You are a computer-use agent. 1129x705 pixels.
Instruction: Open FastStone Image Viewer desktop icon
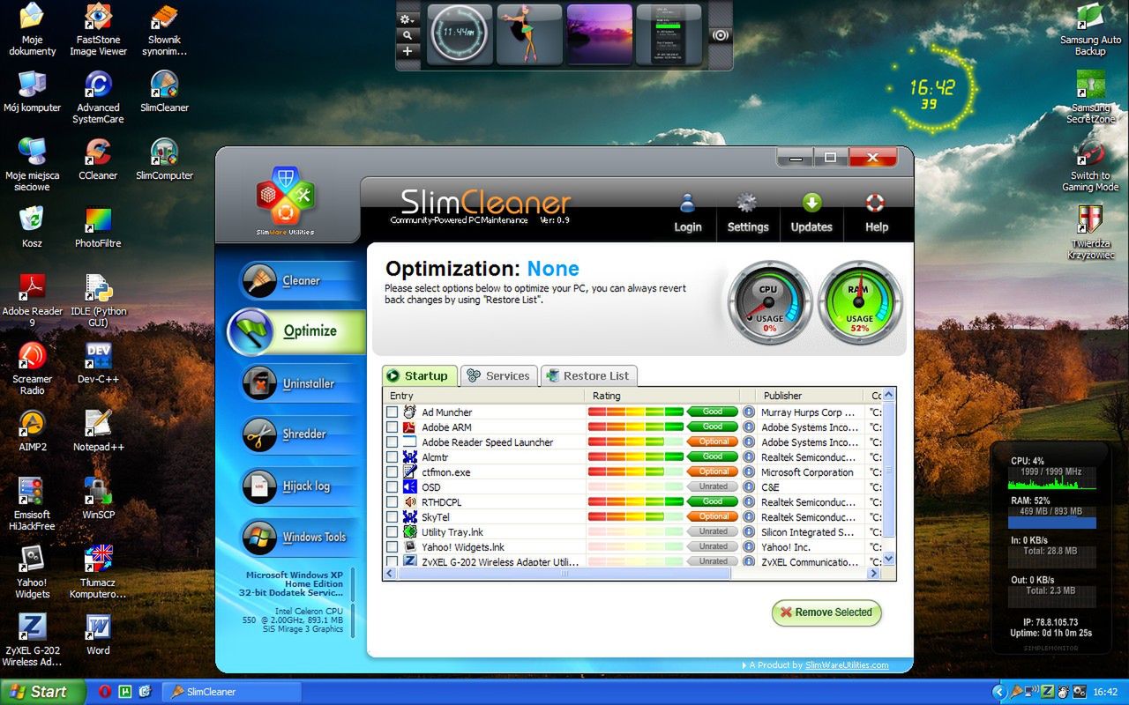click(x=98, y=29)
